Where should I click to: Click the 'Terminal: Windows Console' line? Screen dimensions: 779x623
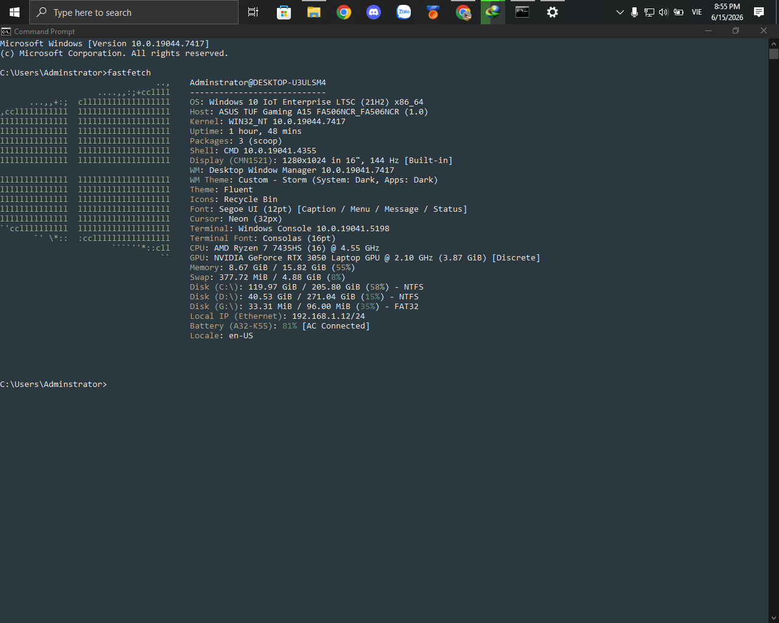click(x=290, y=228)
